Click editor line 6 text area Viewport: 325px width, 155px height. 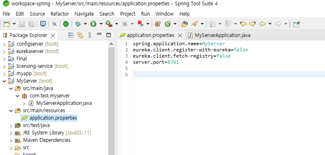(229, 74)
